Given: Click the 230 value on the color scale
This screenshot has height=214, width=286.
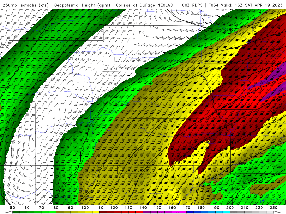Looking at the screenshot, I should point(273,208).
